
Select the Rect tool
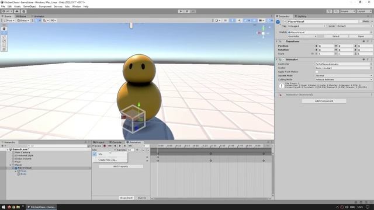click(4, 45)
